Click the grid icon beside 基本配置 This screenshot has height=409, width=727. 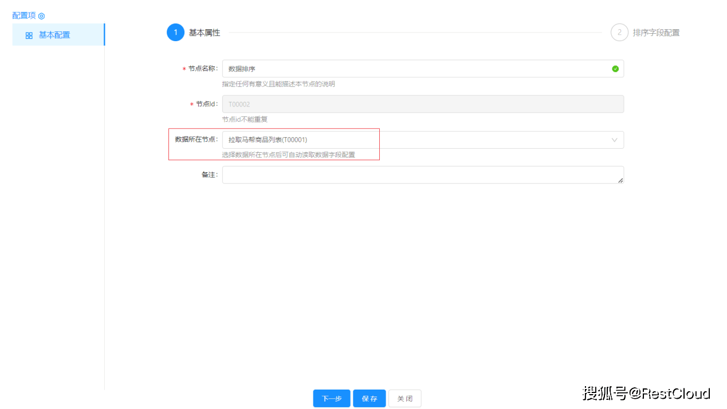coord(29,35)
